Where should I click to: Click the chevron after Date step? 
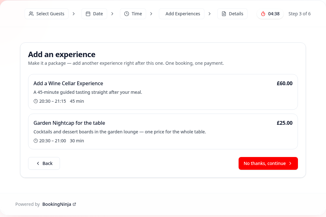tap(112, 14)
